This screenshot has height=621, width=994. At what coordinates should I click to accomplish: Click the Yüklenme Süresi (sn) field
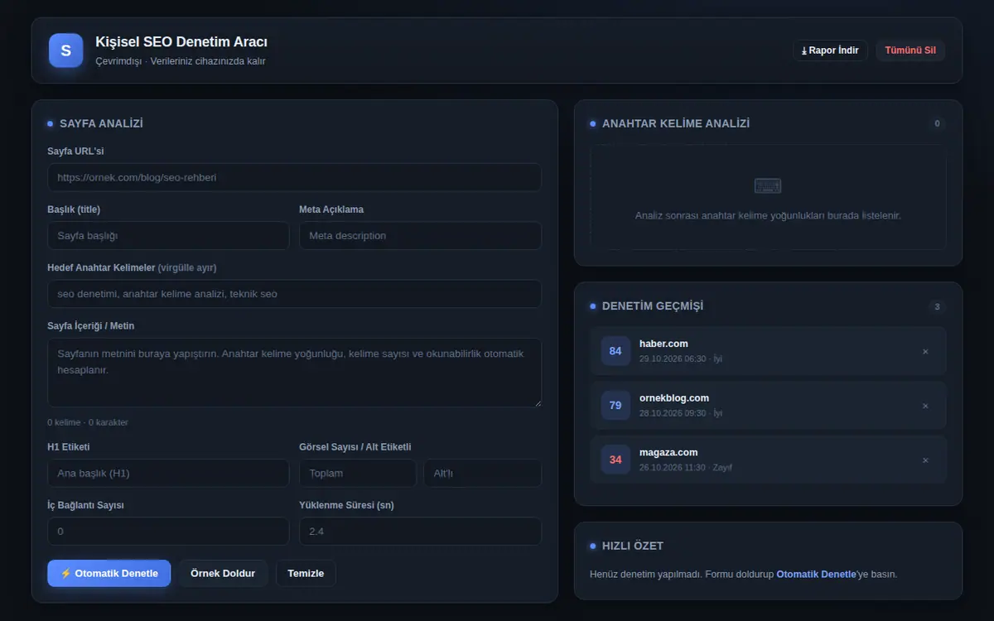(420, 532)
